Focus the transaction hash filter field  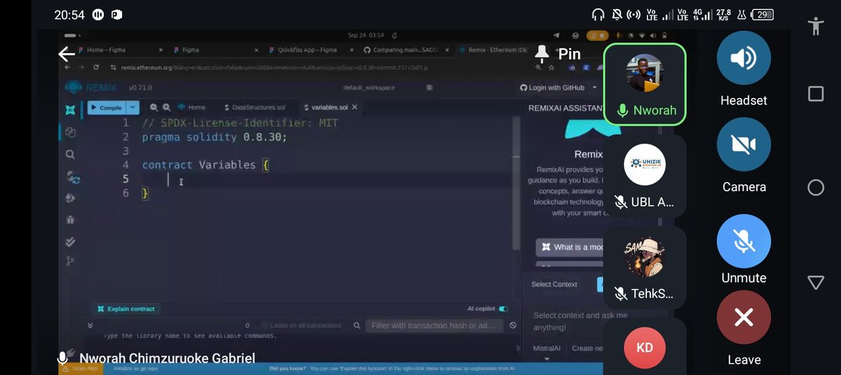pos(435,325)
